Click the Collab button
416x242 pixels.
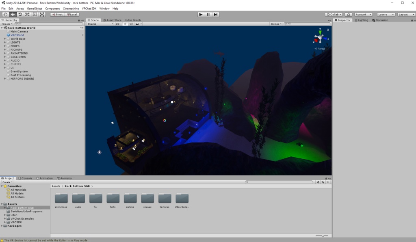tap(333, 14)
